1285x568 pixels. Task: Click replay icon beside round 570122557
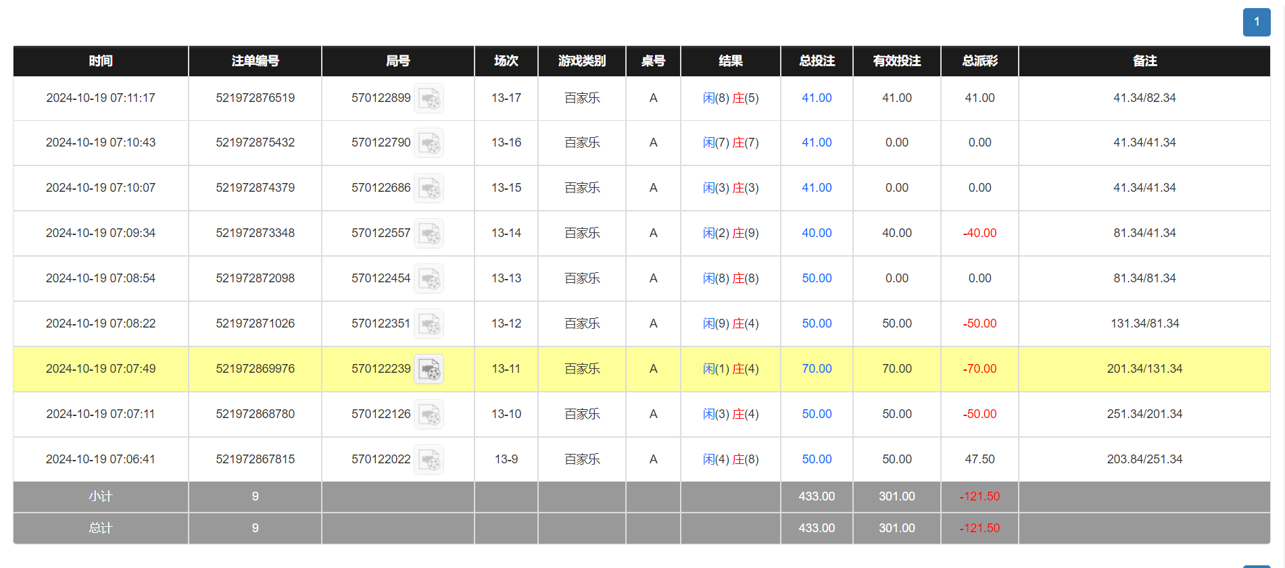coord(429,234)
